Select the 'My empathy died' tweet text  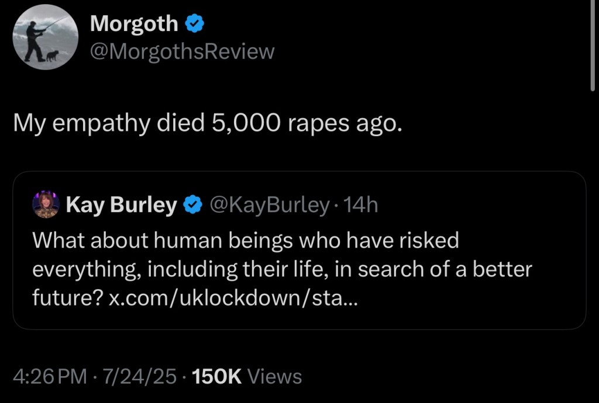(208, 124)
